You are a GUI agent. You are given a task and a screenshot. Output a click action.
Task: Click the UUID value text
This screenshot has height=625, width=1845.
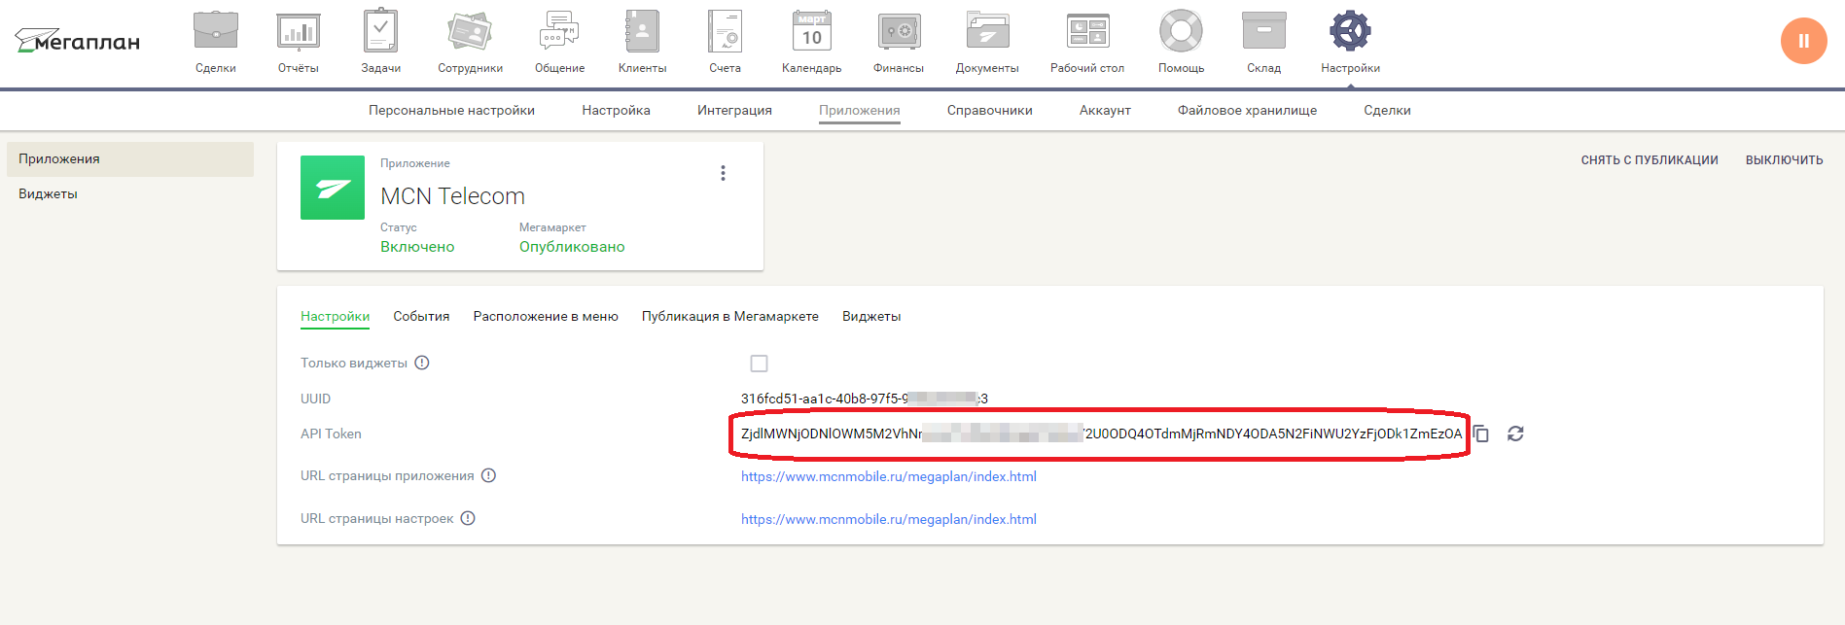click(x=865, y=399)
